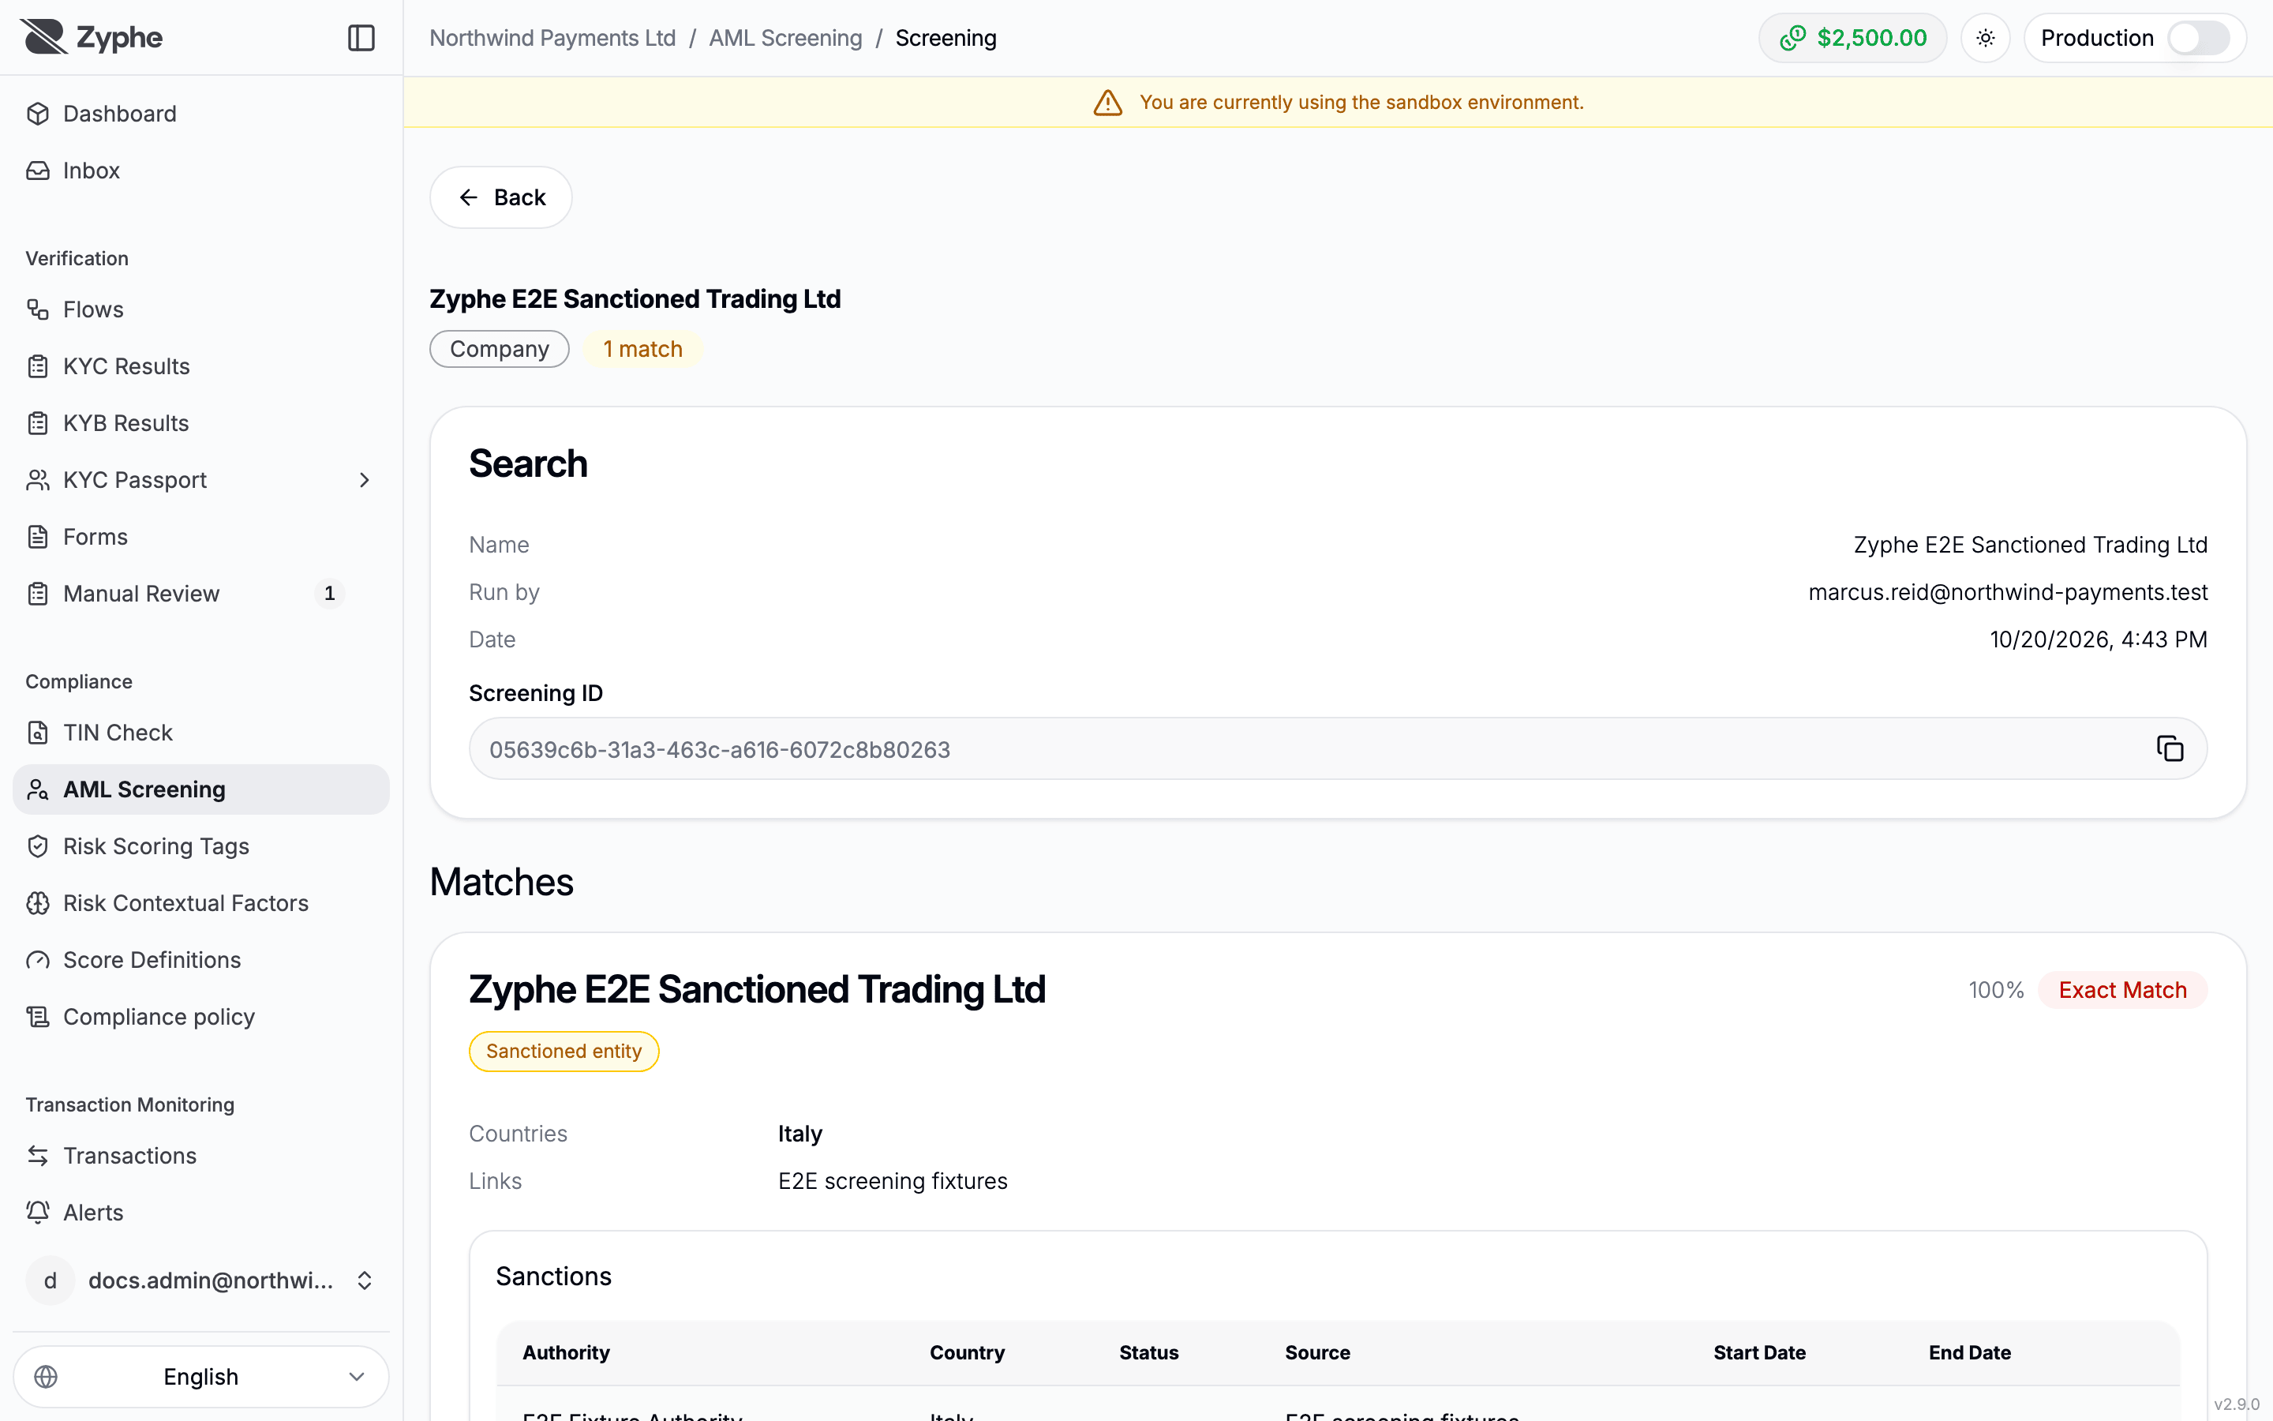Click the sandbox warning triangle icon
The height and width of the screenshot is (1421, 2273).
pyautogui.click(x=1108, y=103)
